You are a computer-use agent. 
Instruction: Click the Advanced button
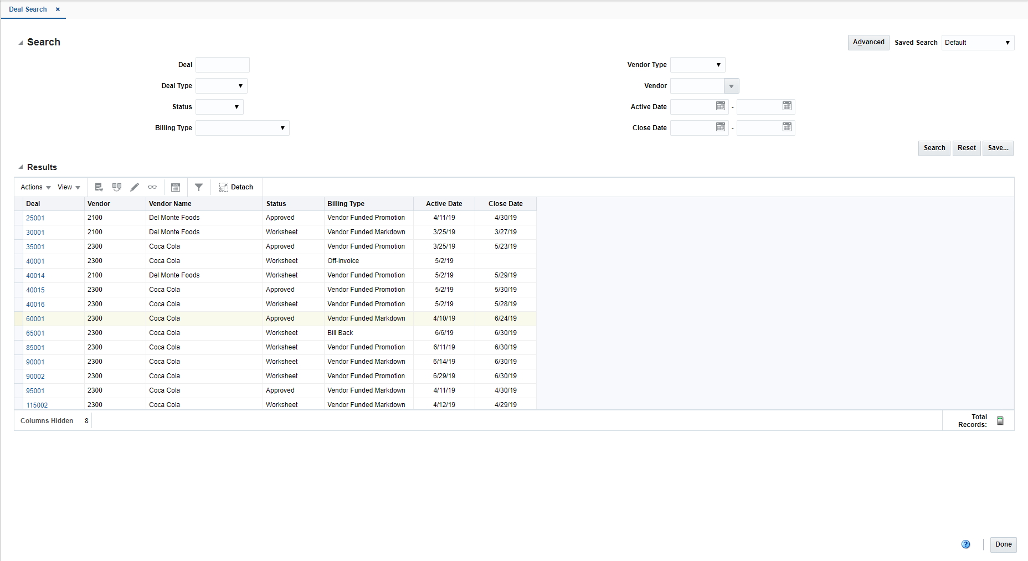pyautogui.click(x=868, y=43)
